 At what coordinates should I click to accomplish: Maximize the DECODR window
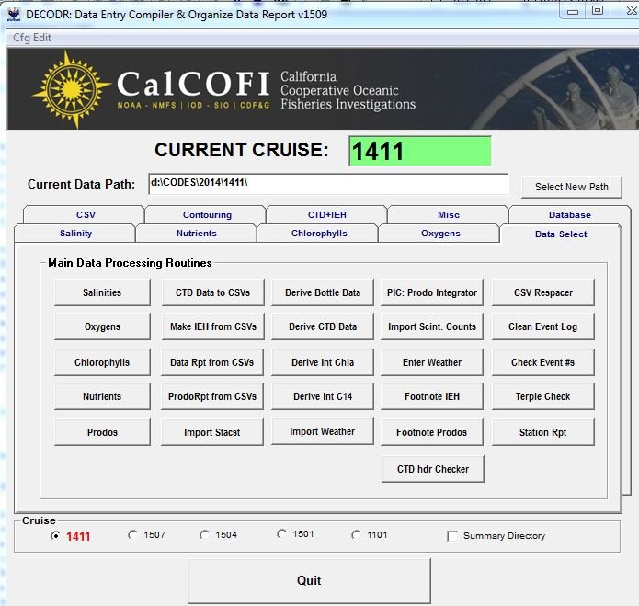[x=598, y=11]
